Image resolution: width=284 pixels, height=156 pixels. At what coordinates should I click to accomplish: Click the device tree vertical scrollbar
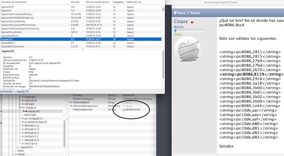[64, 134]
